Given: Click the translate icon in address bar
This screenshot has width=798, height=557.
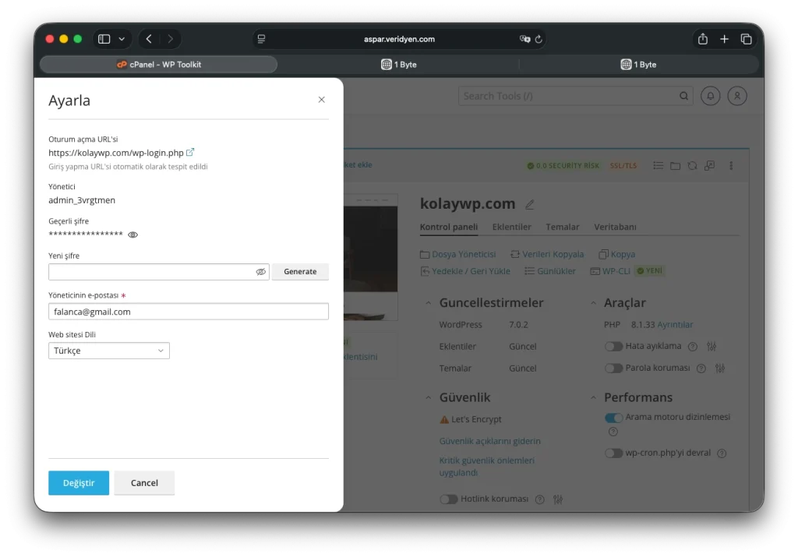Looking at the screenshot, I should tap(524, 39).
